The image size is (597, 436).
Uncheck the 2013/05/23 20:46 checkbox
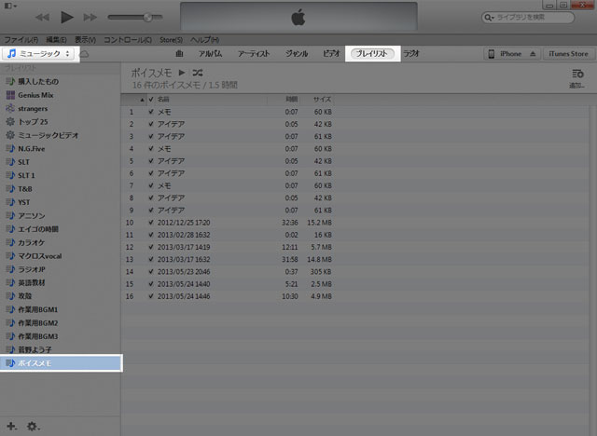pos(151,271)
